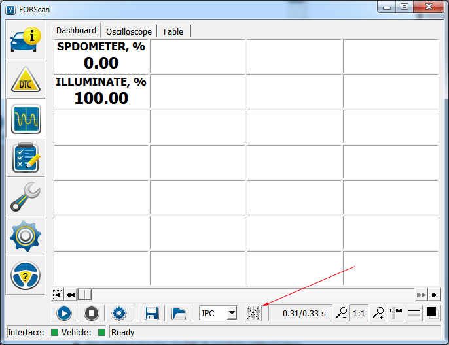Switch to the Oscilloscope tab
The image size is (449, 345).
pyautogui.click(x=129, y=31)
